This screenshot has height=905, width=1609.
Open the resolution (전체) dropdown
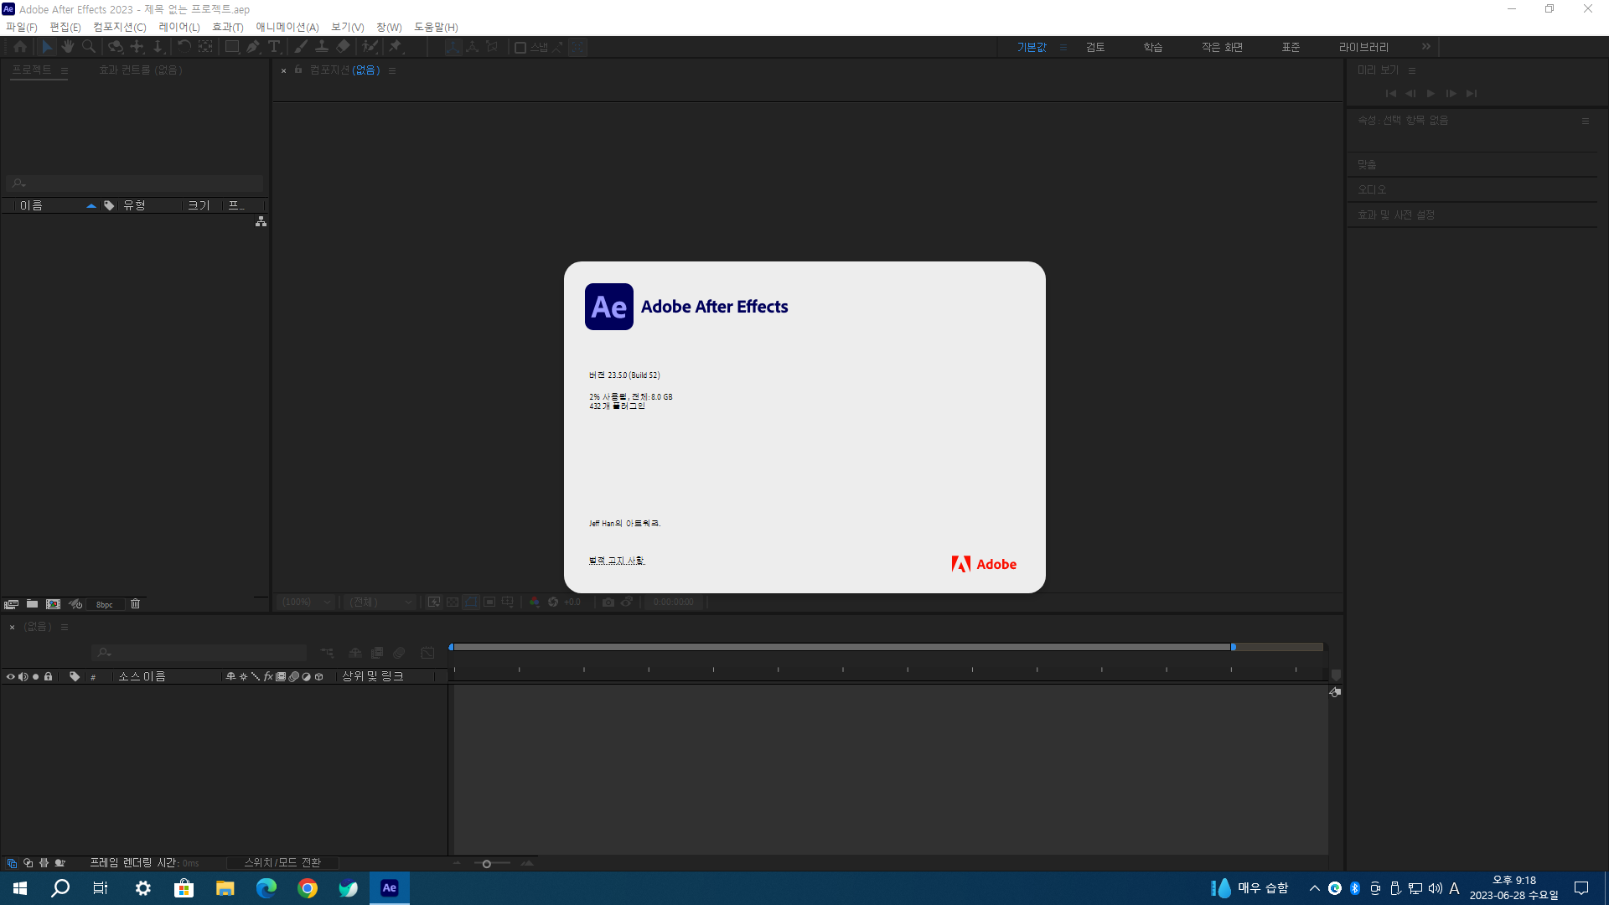(381, 602)
